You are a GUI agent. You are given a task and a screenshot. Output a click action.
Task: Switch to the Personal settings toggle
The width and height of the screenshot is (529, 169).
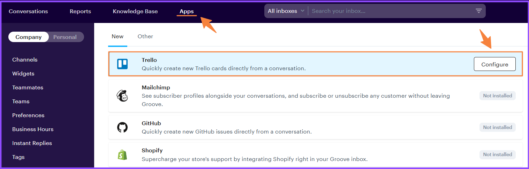pos(65,37)
